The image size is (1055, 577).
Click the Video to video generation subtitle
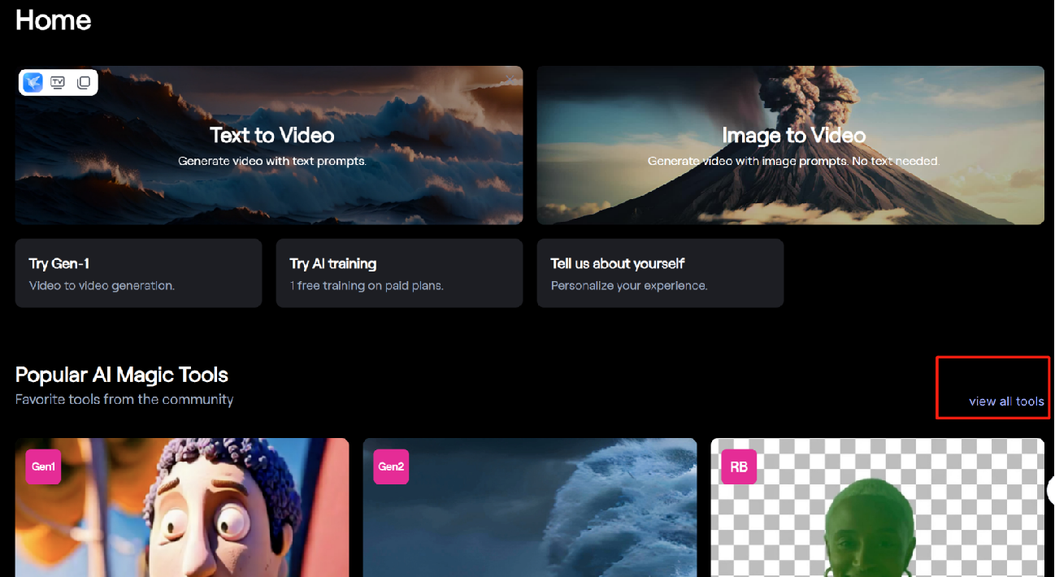(102, 285)
